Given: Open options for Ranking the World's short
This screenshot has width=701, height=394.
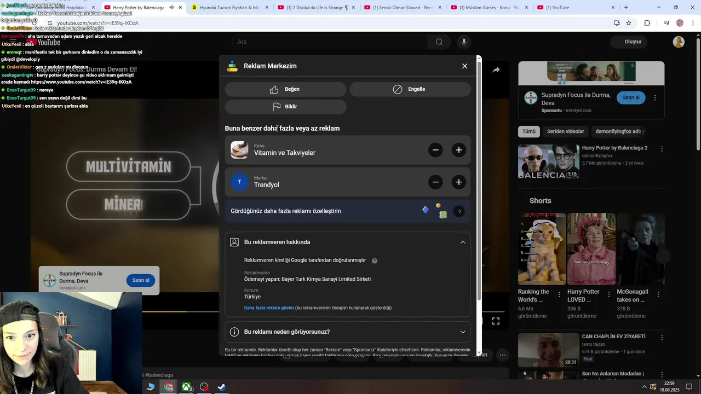Looking at the screenshot, I should (x=559, y=294).
